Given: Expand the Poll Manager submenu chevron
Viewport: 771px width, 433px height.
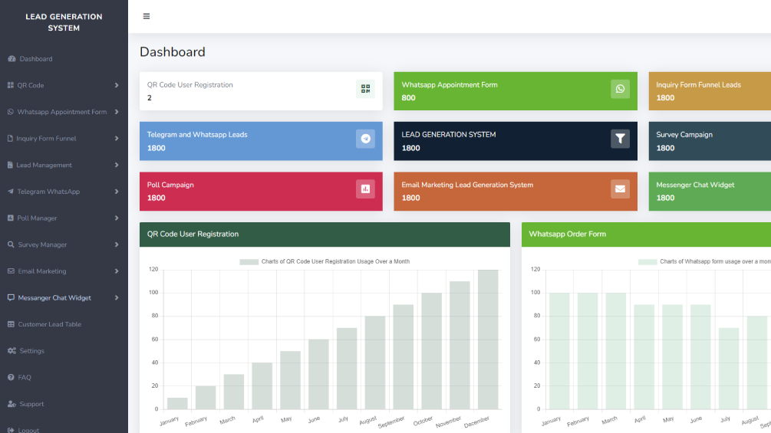Looking at the screenshot, I should coord(117,218).
